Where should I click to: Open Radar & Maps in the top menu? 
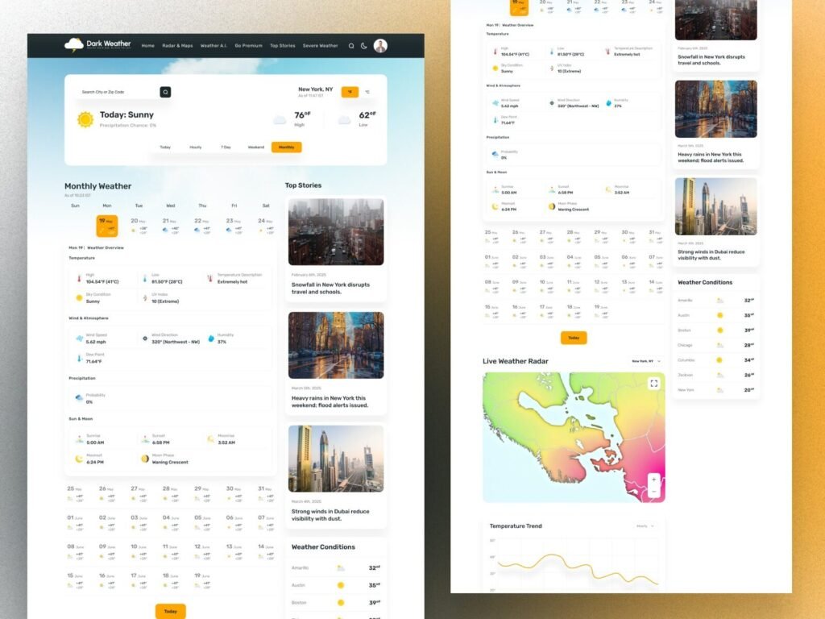(x=177, y=46)
